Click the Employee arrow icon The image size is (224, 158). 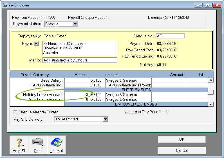(39, 36)
